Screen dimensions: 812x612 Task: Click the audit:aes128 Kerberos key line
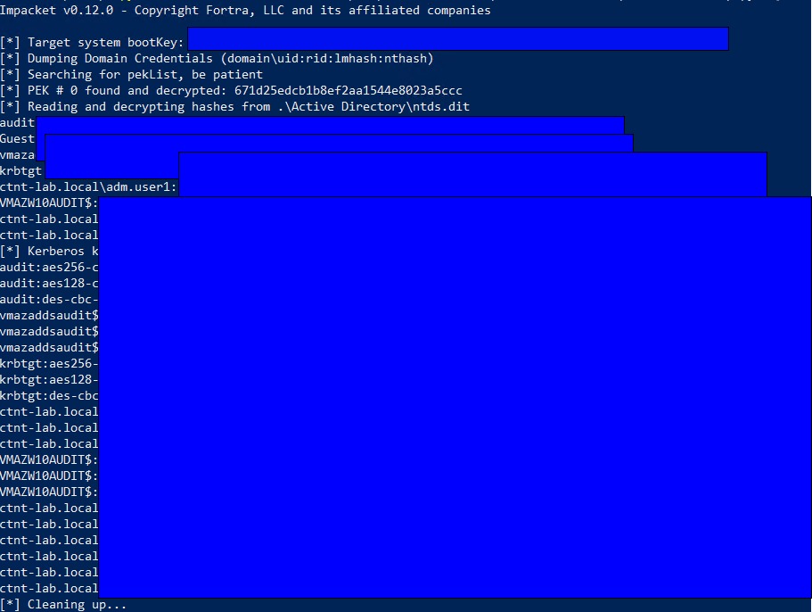(49, 284)
